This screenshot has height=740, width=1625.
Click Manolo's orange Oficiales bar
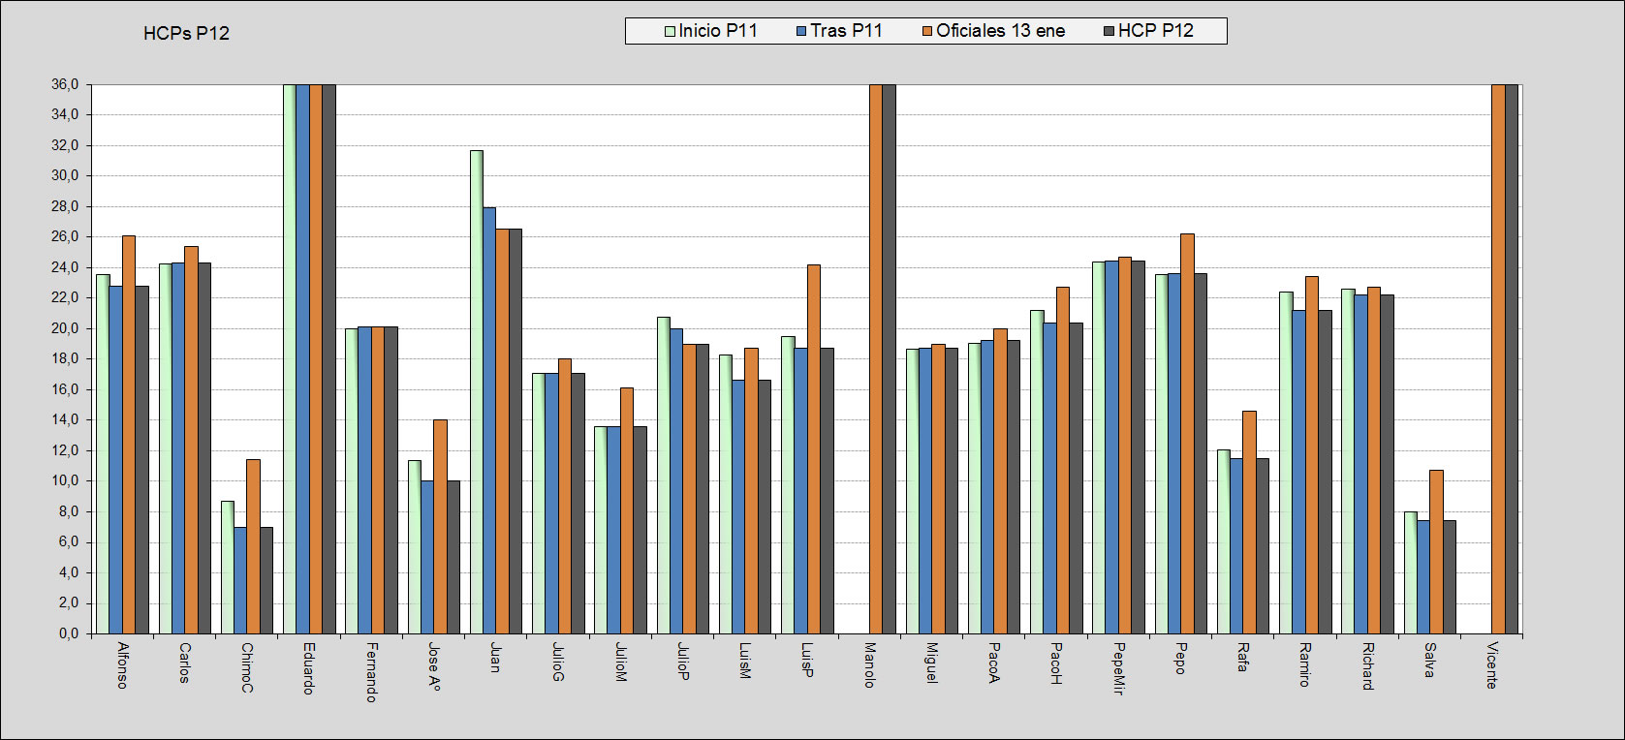tap(876, 358)
